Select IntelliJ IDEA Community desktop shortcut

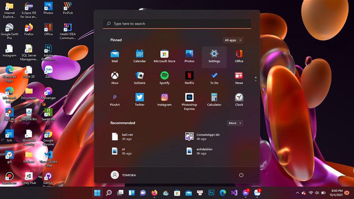(x=68, y=31)
